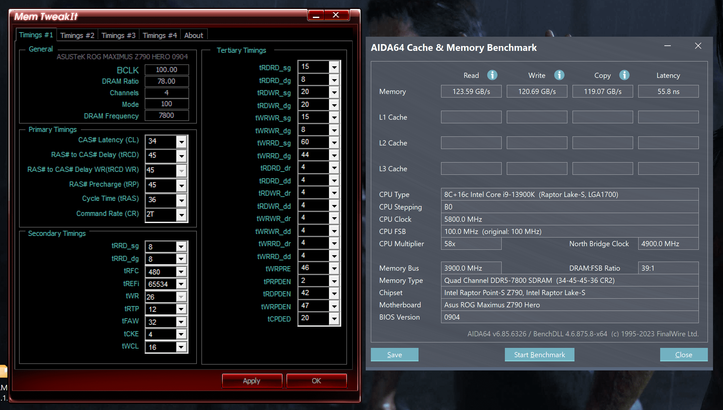Switch to Timings #3 tab
The image size is (723, 410).
pyautogui.click(x=119, y=35)
